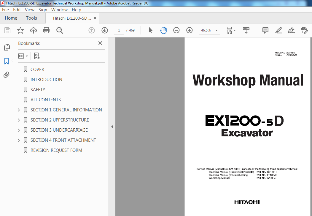
Task: Open page thumbnails panel icon
Action: tap(7, 47)
